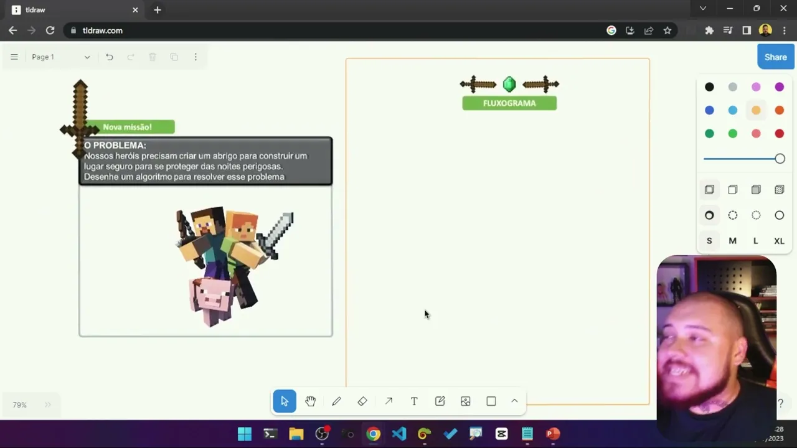This screenshot has height=448, width=797.
Task: Set dash style to dotted
Action: point(756,215)
